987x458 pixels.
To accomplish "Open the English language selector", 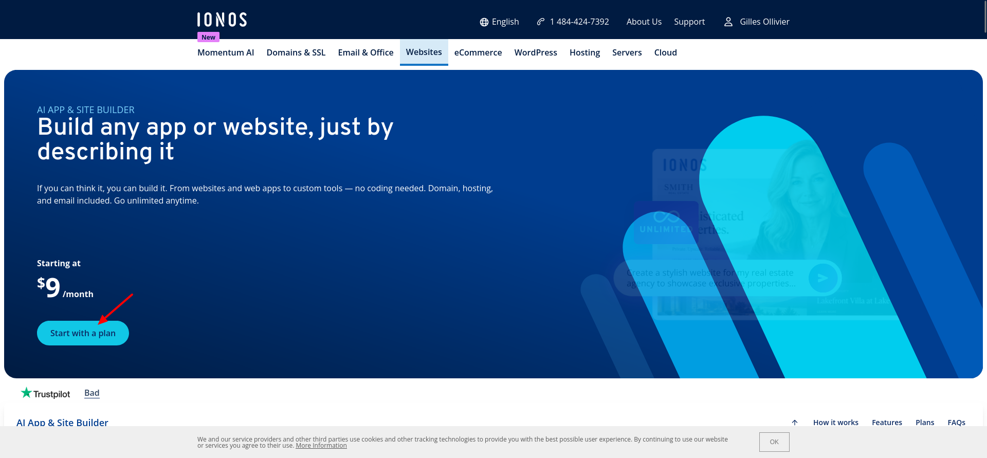I will (499, 22).
